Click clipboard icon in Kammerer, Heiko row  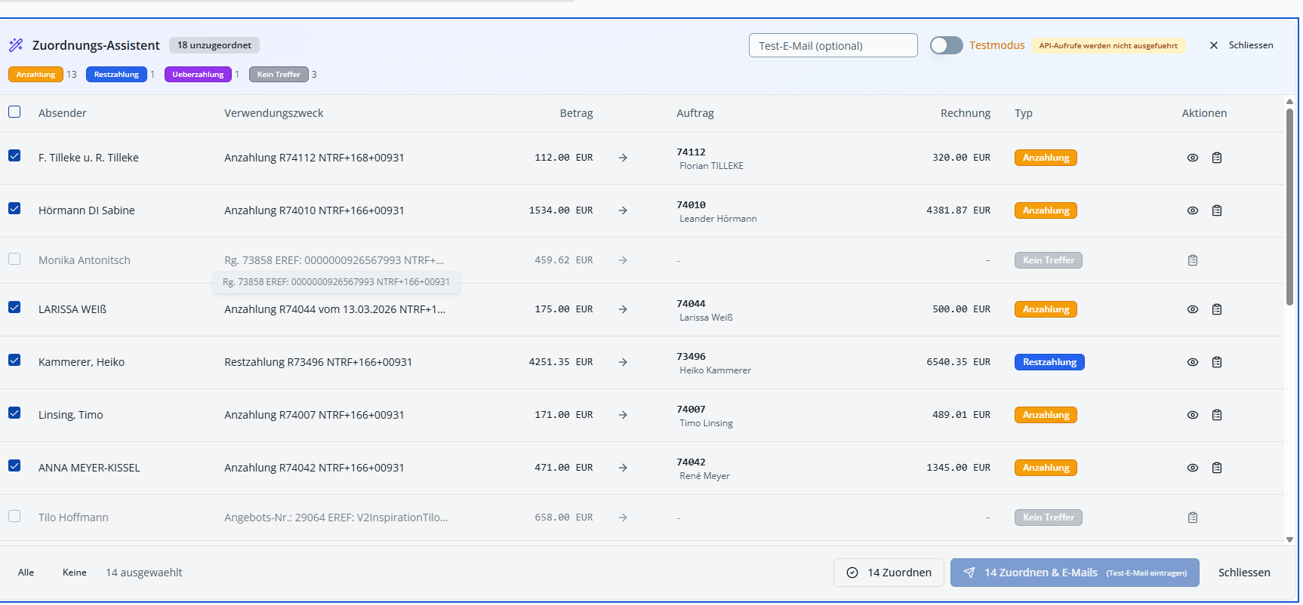pos(1217,362)
